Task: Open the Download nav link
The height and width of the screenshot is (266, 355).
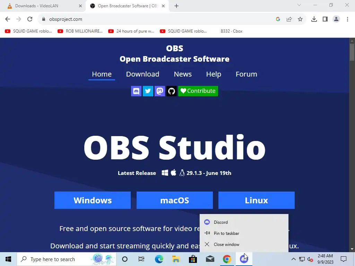Action: click(x=142, y=74)
